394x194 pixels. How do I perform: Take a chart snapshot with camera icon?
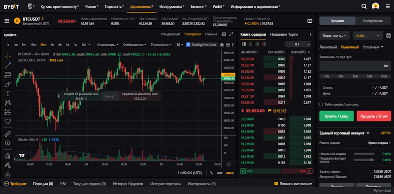(x=222, y=45)
